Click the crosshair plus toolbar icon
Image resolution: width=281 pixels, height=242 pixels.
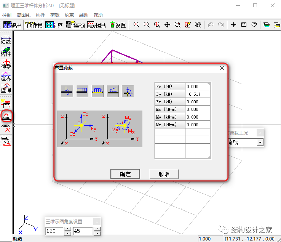click(x=233, y=24)
